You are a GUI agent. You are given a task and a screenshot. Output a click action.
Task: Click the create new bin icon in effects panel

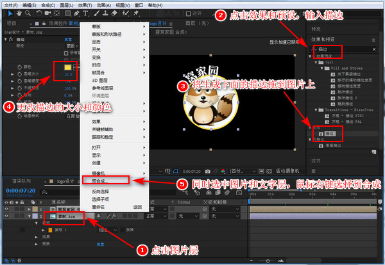373,152
